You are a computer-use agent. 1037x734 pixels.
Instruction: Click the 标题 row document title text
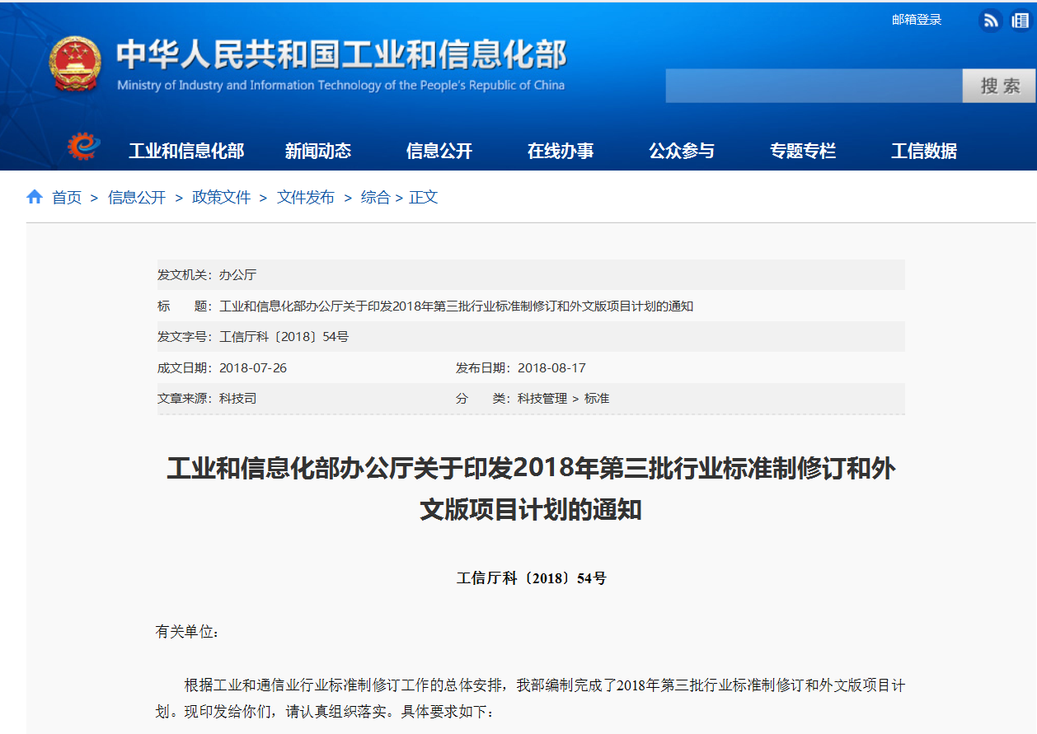coord(457,306)
